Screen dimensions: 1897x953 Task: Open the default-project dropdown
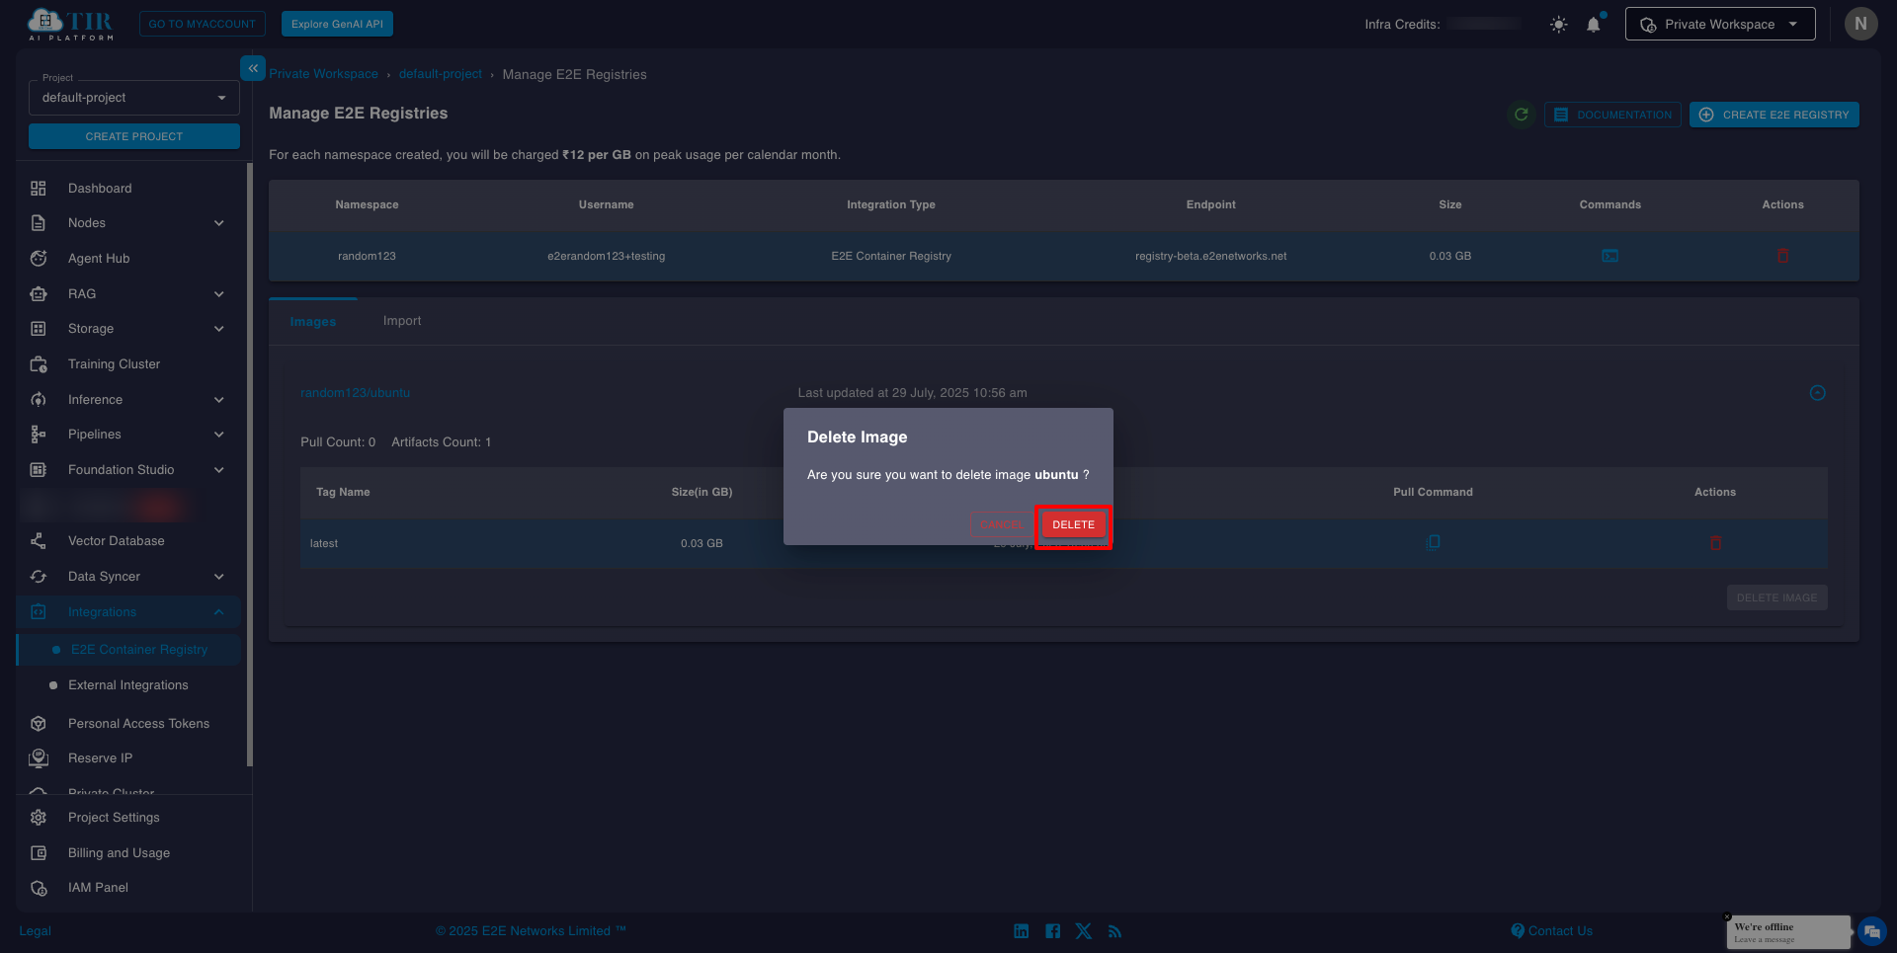(134, 98)
